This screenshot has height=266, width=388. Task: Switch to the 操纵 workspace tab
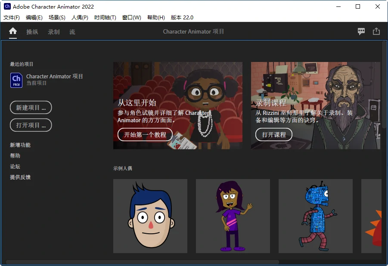pos(32,32)
